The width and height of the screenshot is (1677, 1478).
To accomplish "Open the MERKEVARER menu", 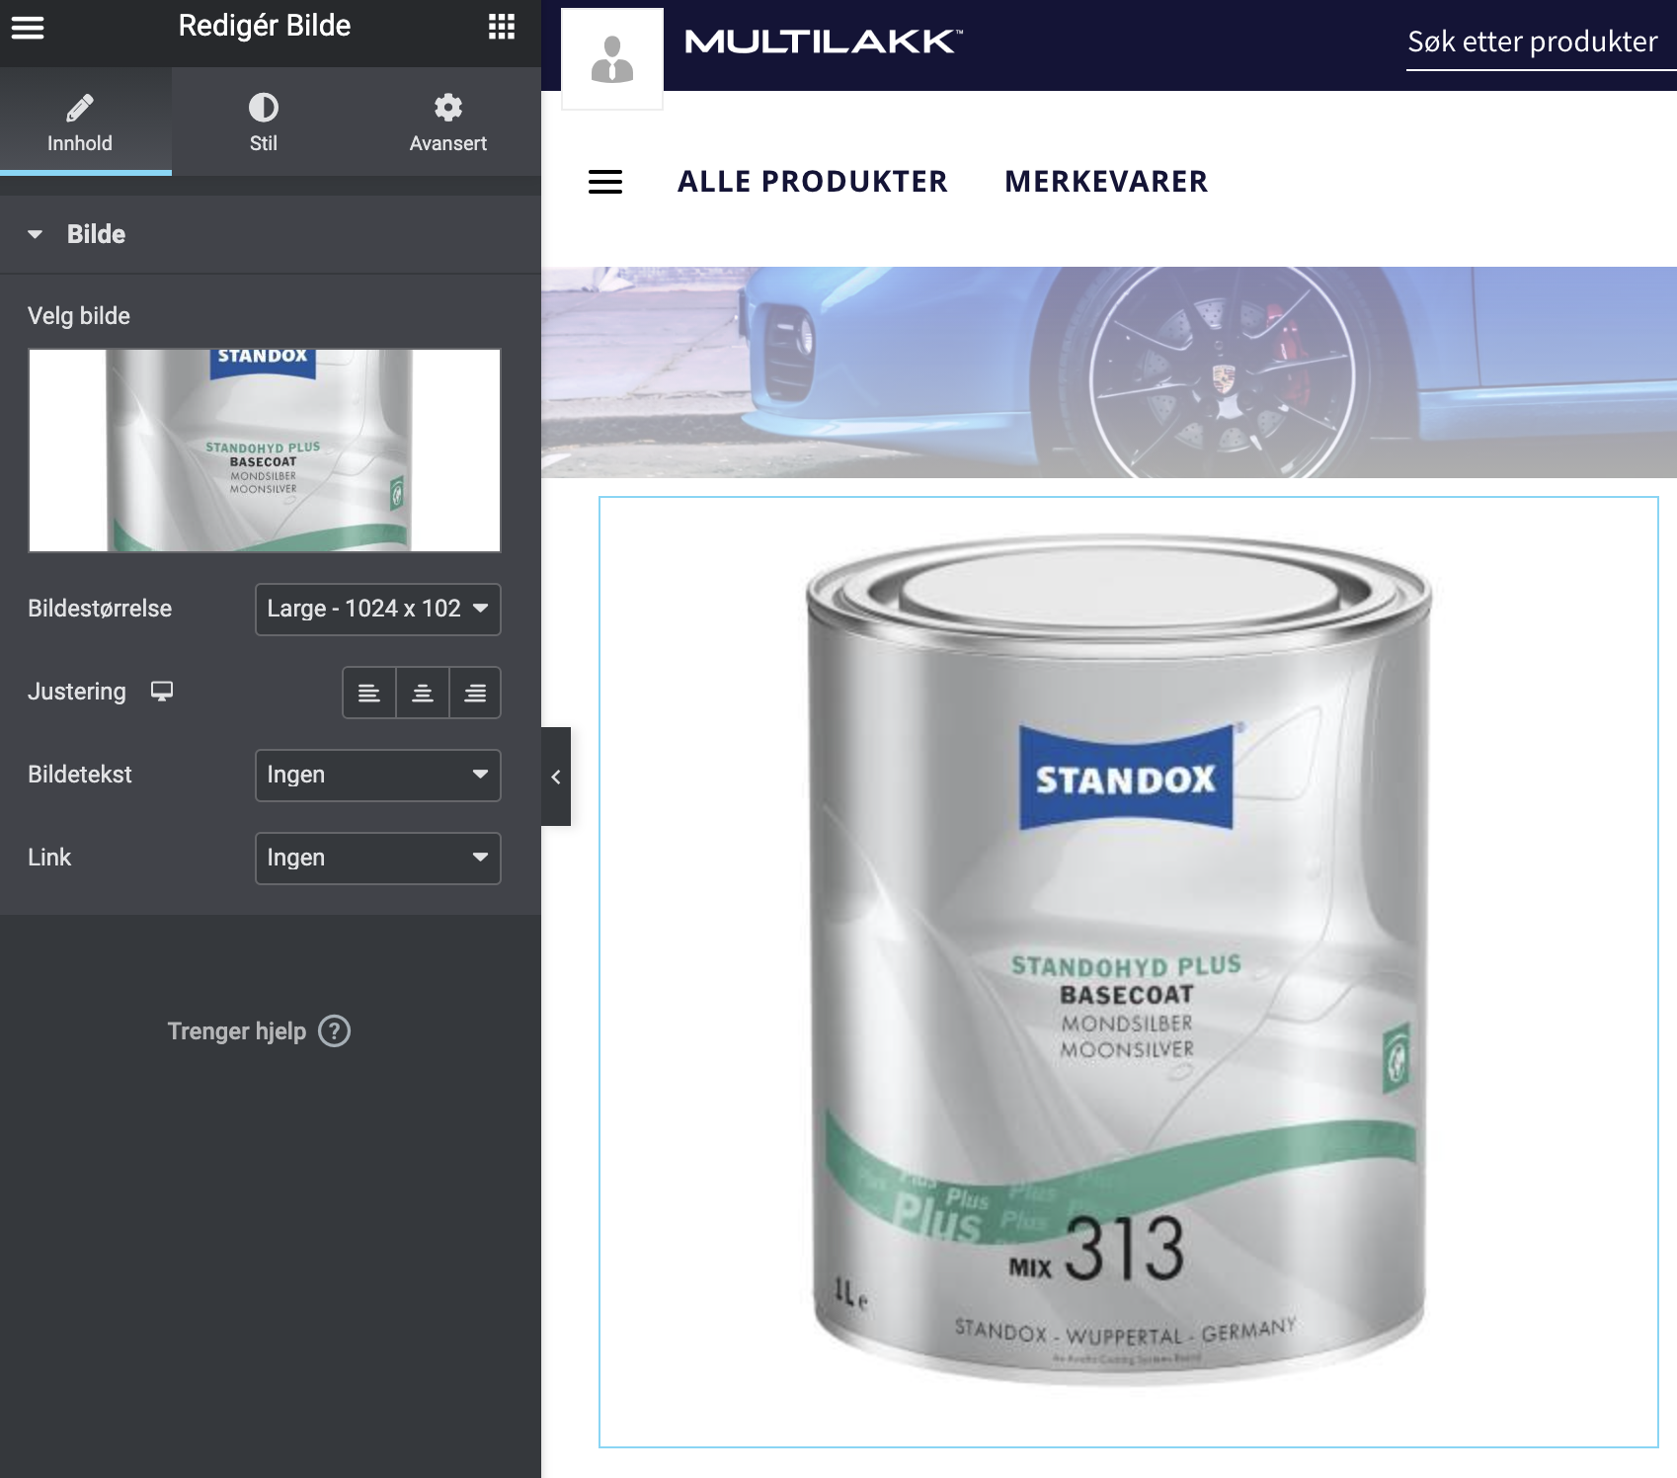I will tap(1106, 182).
